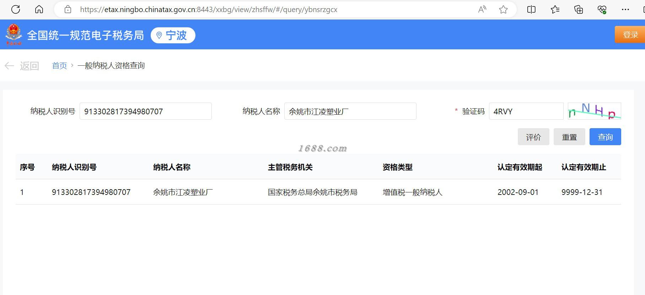Click 纳税人名称 column header

click(172, 167)
